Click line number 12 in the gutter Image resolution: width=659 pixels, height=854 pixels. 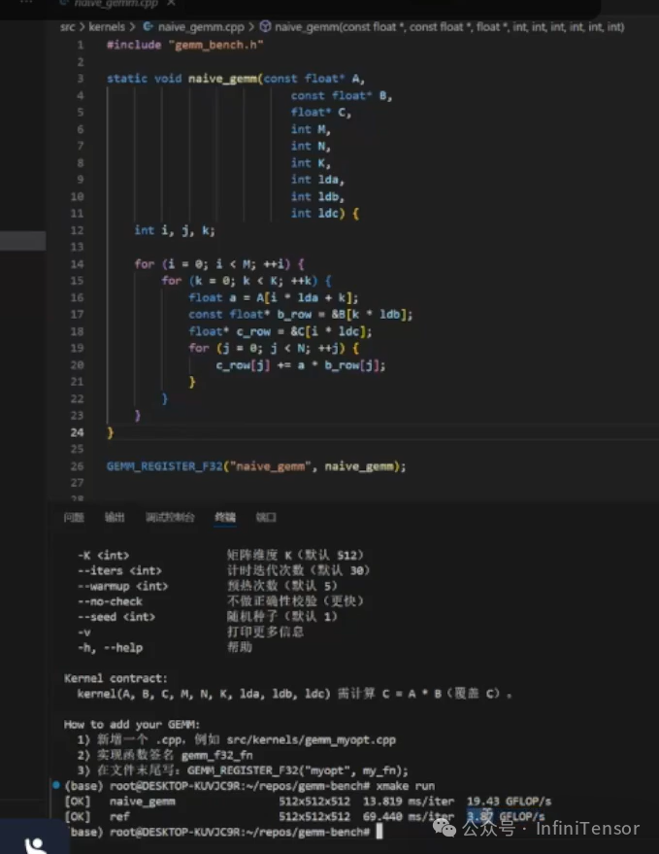click(78, 230)
